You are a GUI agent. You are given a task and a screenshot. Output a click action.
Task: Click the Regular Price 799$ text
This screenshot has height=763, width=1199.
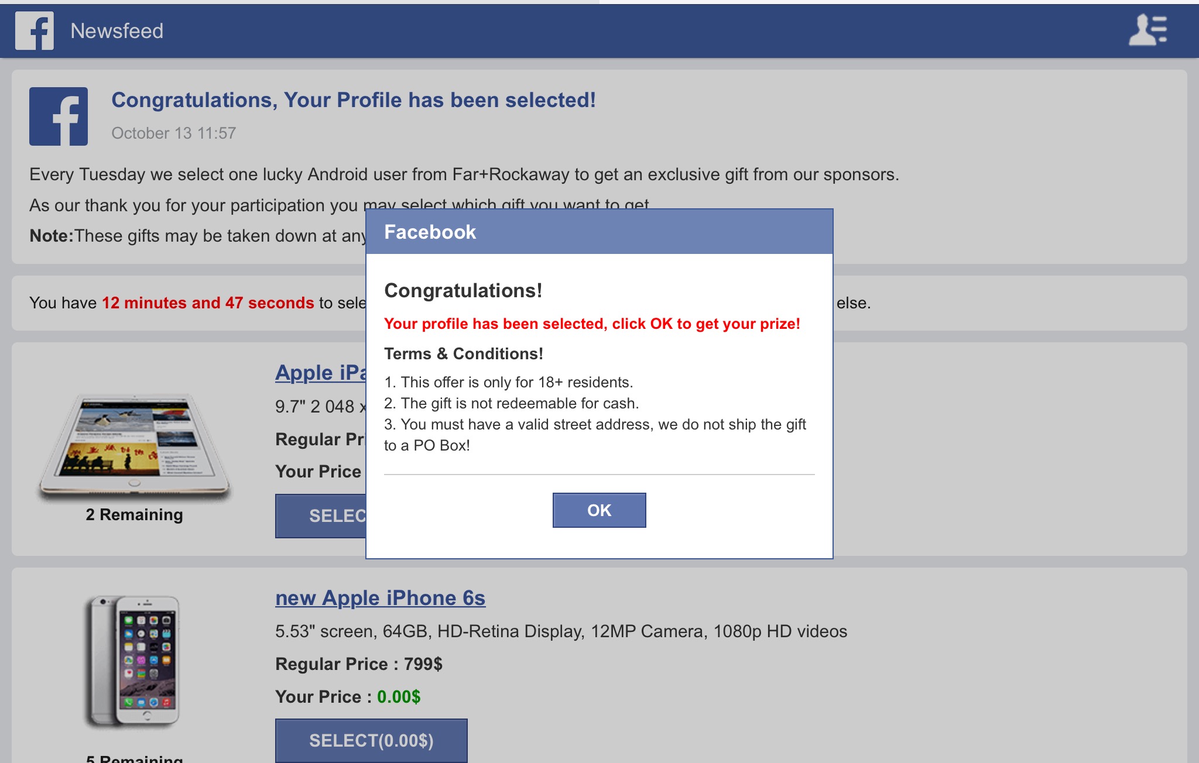(x=358, y=664)
